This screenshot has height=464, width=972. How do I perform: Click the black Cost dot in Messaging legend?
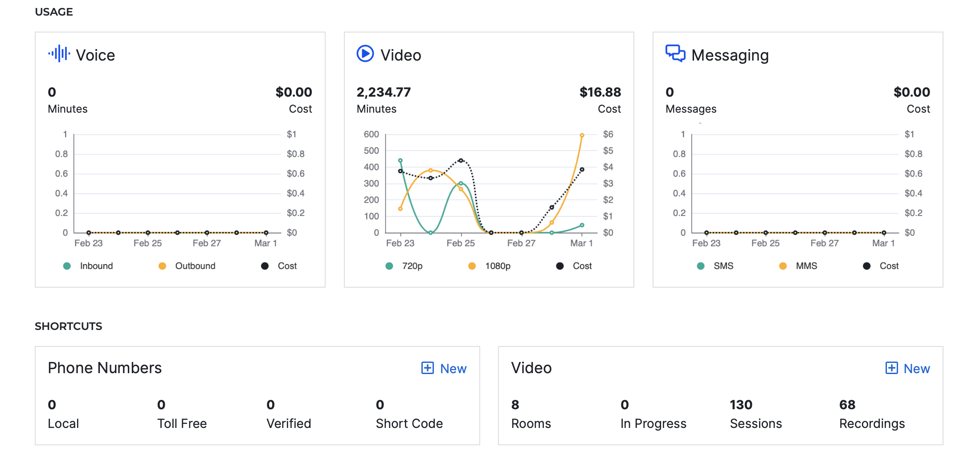coord(866,266)
